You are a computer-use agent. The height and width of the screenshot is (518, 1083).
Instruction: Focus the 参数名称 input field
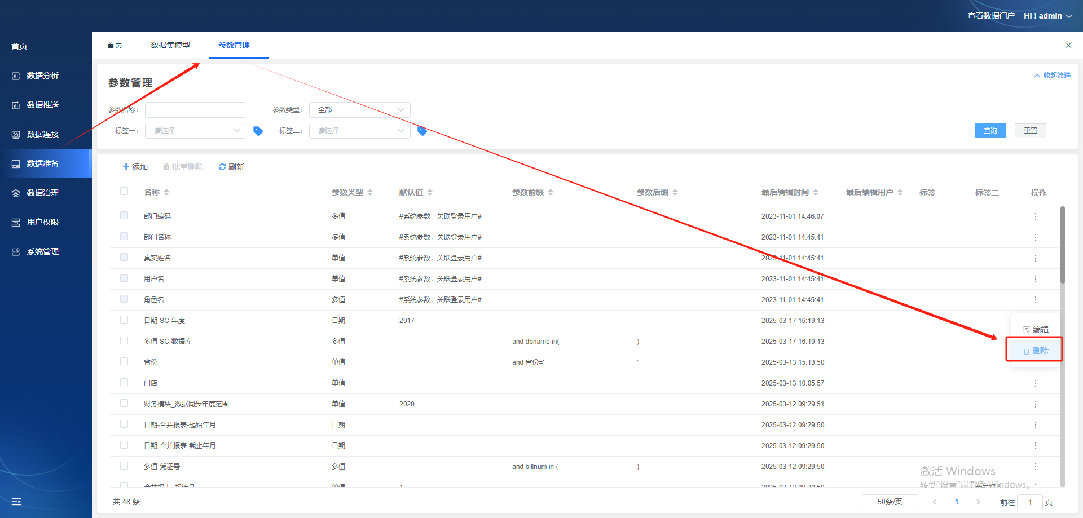196,110
